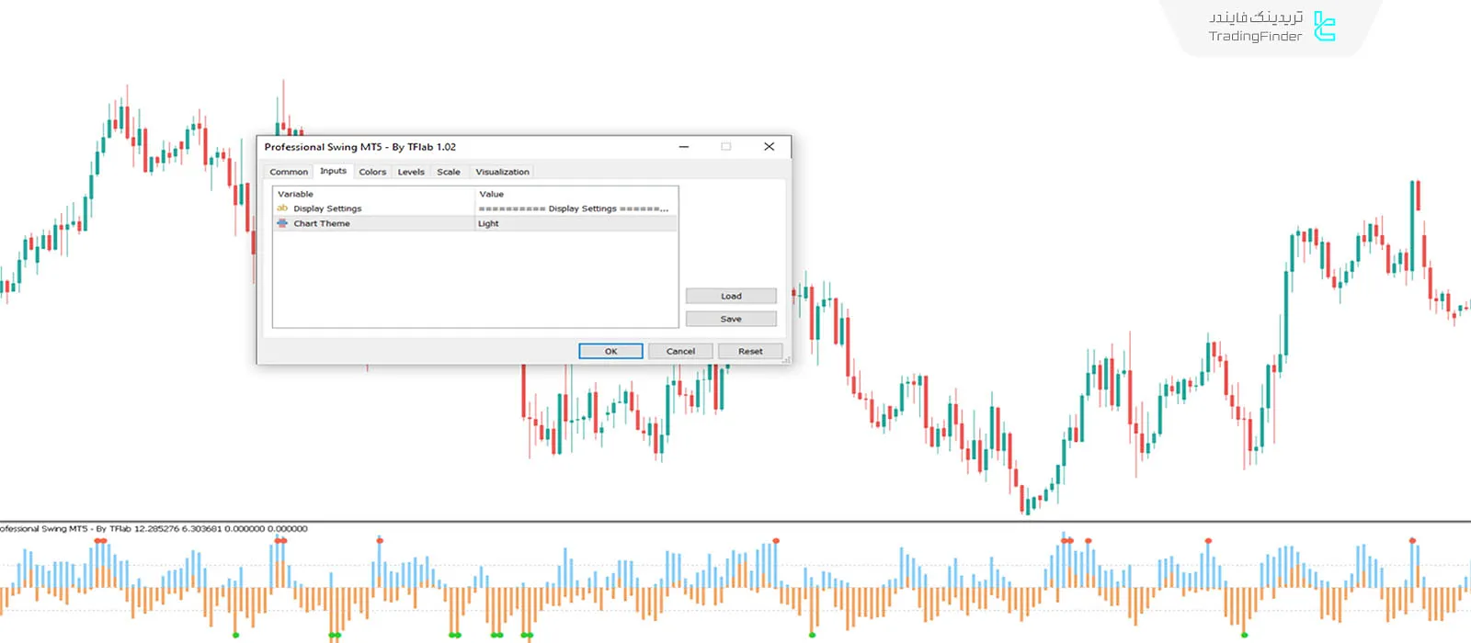Viewport: 1471px width, 643px height.
Task: Click the 'ab' icon beside Display Settings
Action: point(282,209)
